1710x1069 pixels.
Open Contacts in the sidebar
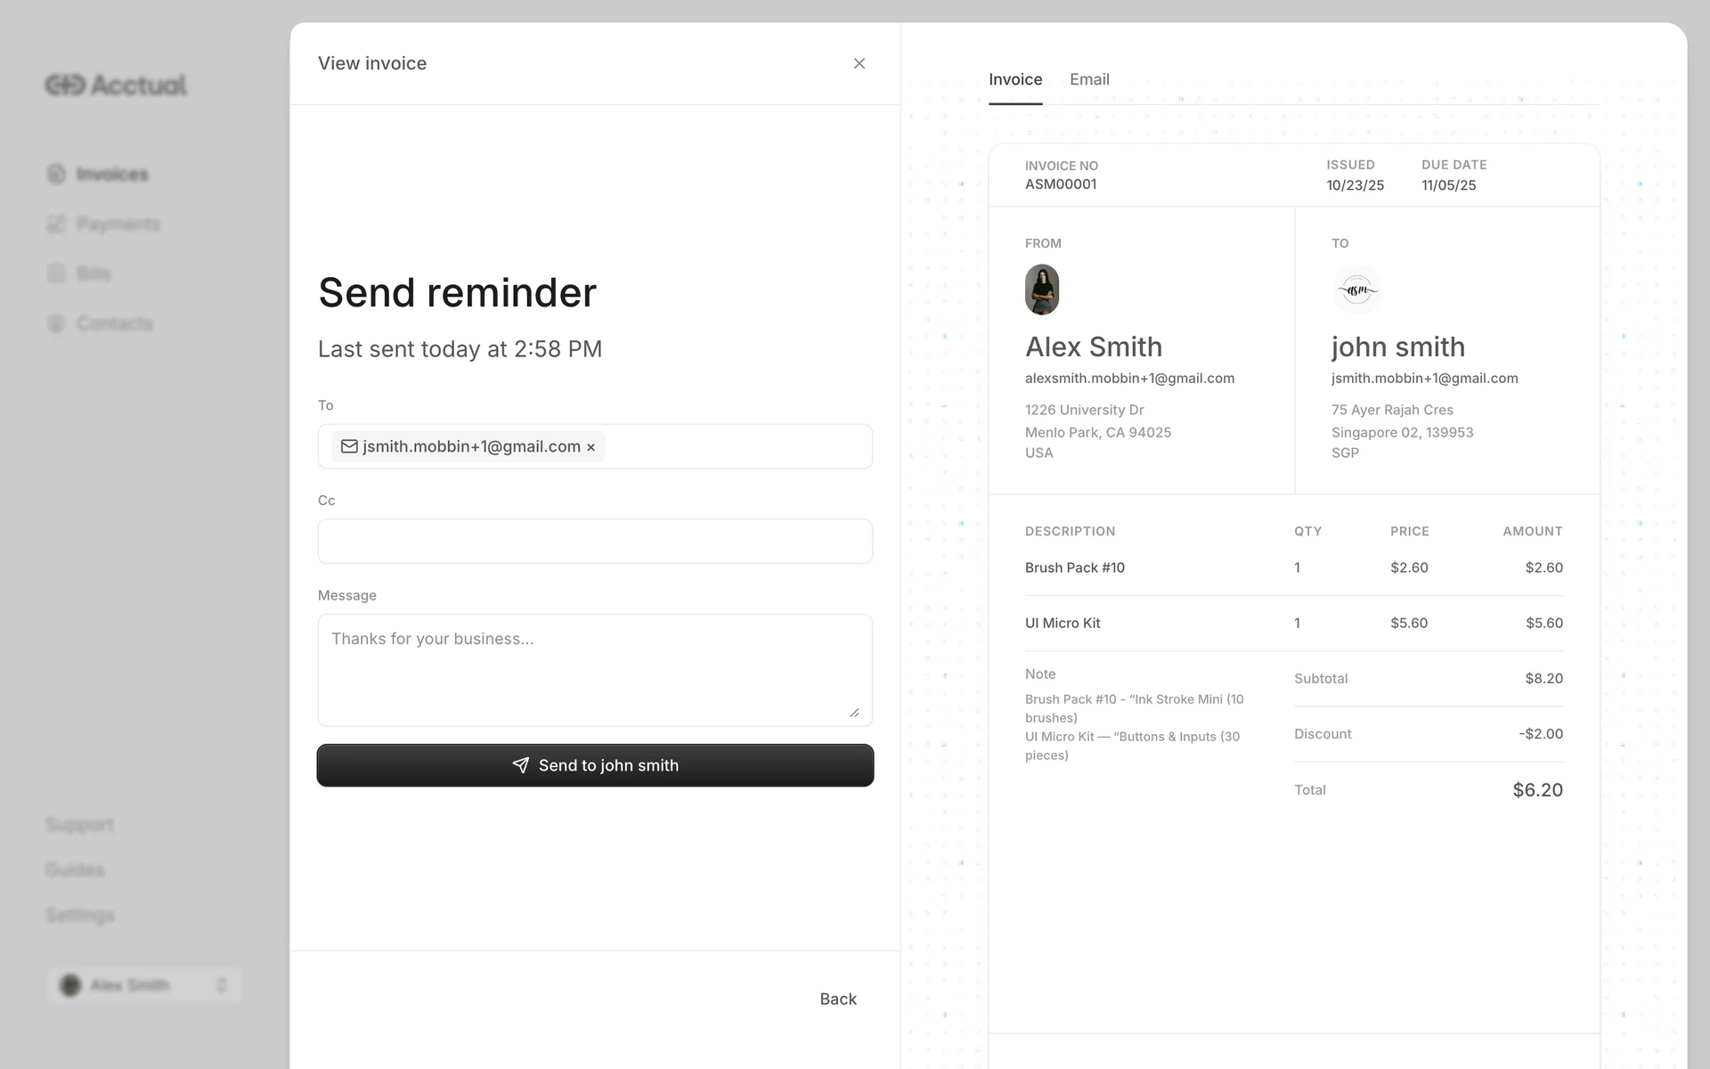(114, 323)
